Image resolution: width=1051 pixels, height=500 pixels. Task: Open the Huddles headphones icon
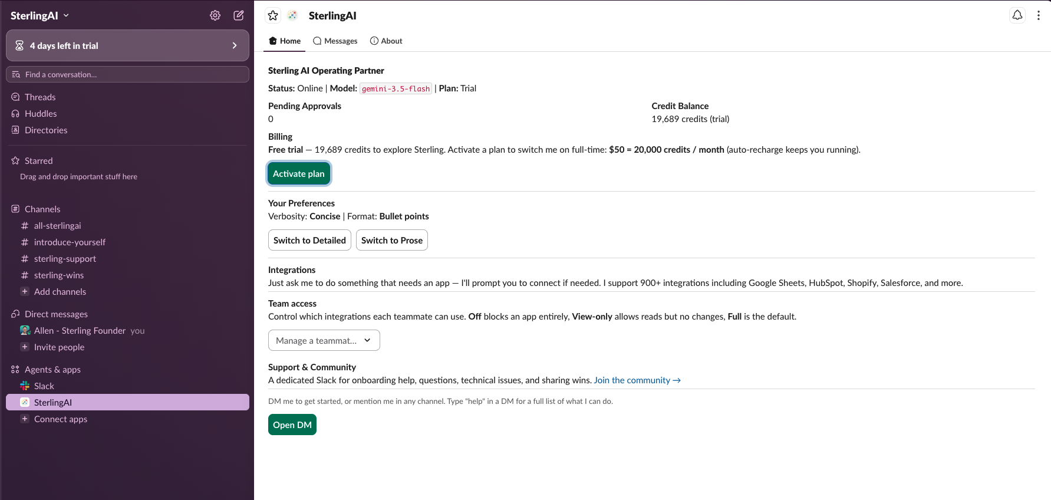pos(15,113)
